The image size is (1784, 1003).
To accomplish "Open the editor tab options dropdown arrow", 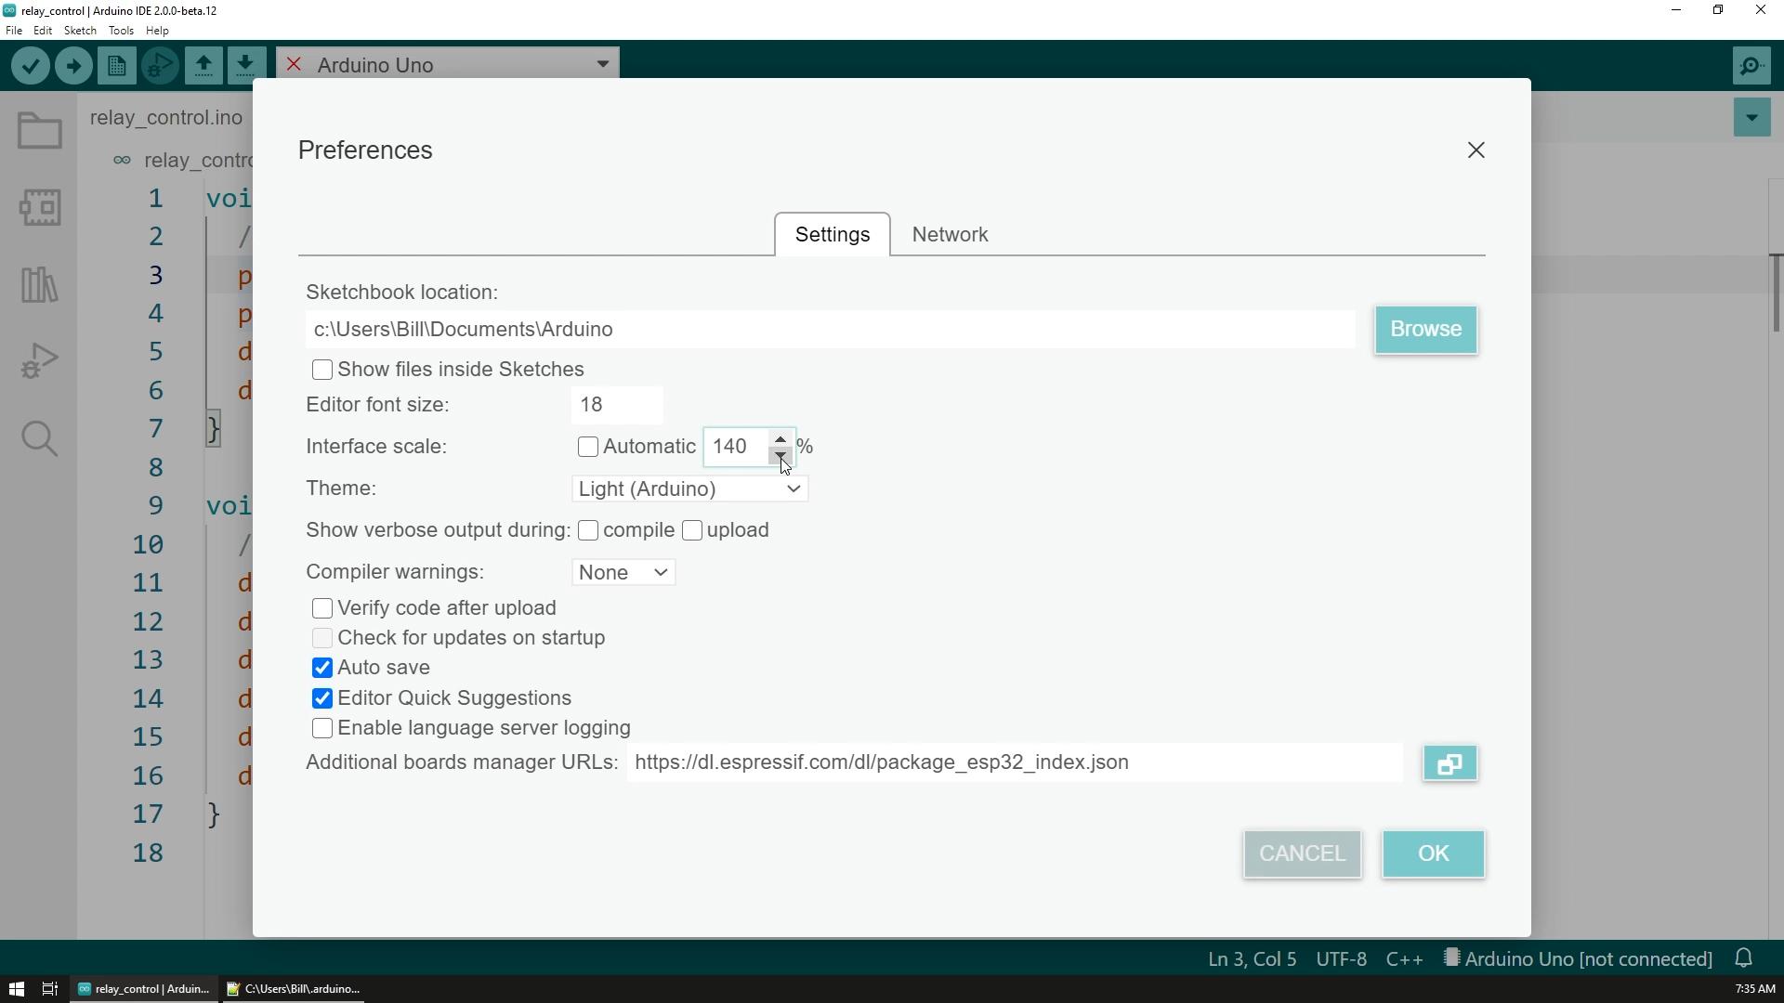I will coord(1751,118).
